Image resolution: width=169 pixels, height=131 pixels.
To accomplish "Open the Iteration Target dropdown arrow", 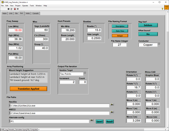I will (85, 73).
